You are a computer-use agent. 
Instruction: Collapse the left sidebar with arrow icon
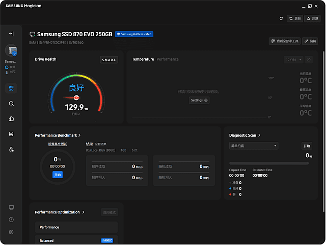point(11,33)
